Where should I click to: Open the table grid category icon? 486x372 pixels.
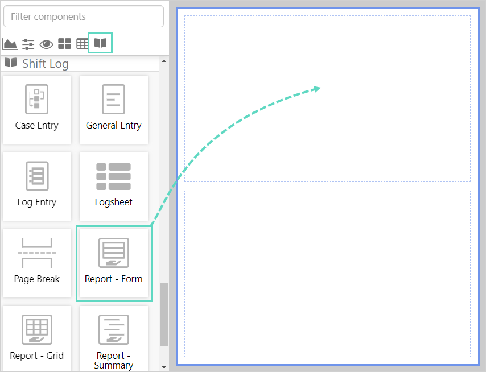83,44
